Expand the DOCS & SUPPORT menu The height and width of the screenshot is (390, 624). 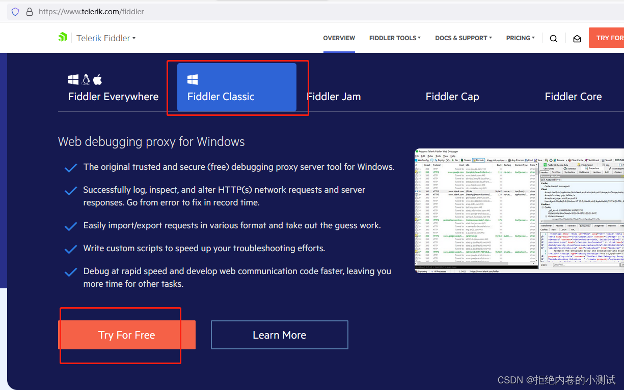coord(463,38)
